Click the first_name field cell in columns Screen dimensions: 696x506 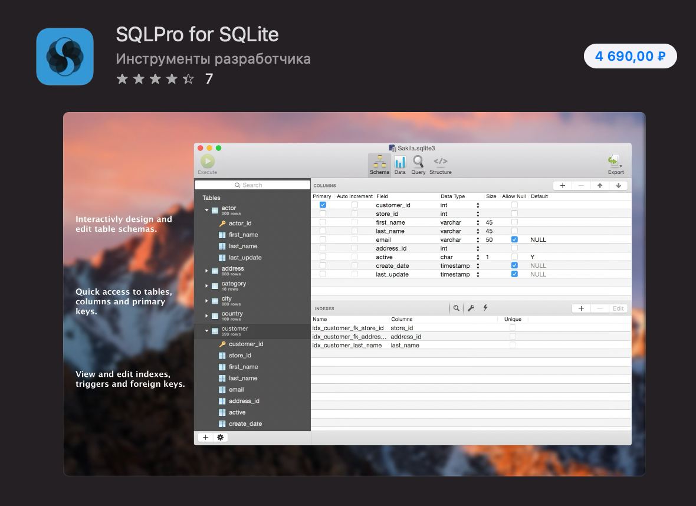pyautogui.click(x=390, y=222)
